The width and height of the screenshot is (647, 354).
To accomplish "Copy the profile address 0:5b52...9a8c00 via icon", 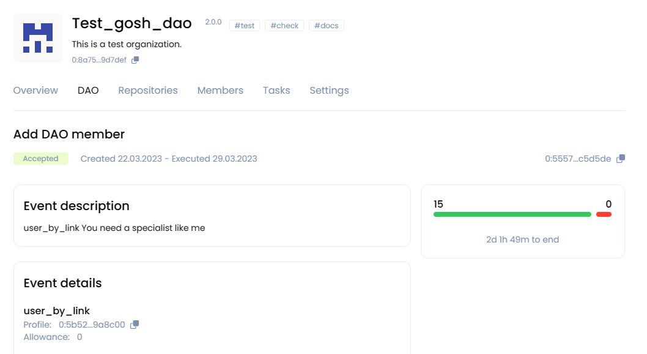I will pos(135,325).
